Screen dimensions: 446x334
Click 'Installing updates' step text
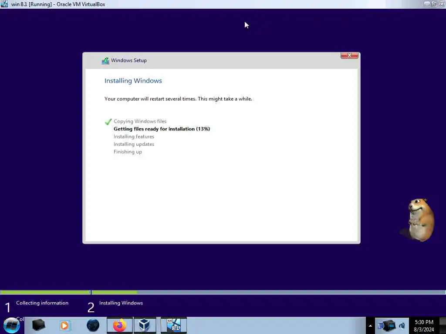tap(134, 144)
